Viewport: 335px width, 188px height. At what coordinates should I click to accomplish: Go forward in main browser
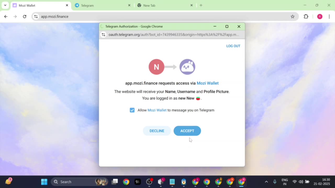pos(15,16)
